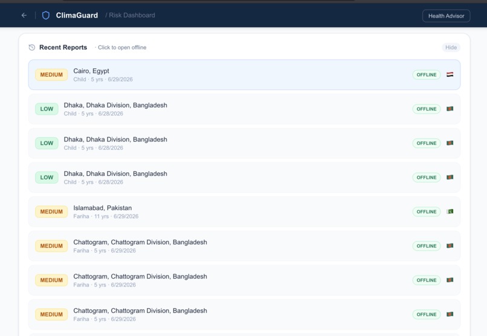Screen dimensions: 487x336
Task: Click 'Fariha · 11 yrs · 6/29/2026' text
Action: point(106,216)
